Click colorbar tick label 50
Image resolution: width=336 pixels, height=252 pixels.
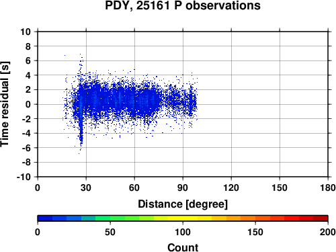[110, 232]
